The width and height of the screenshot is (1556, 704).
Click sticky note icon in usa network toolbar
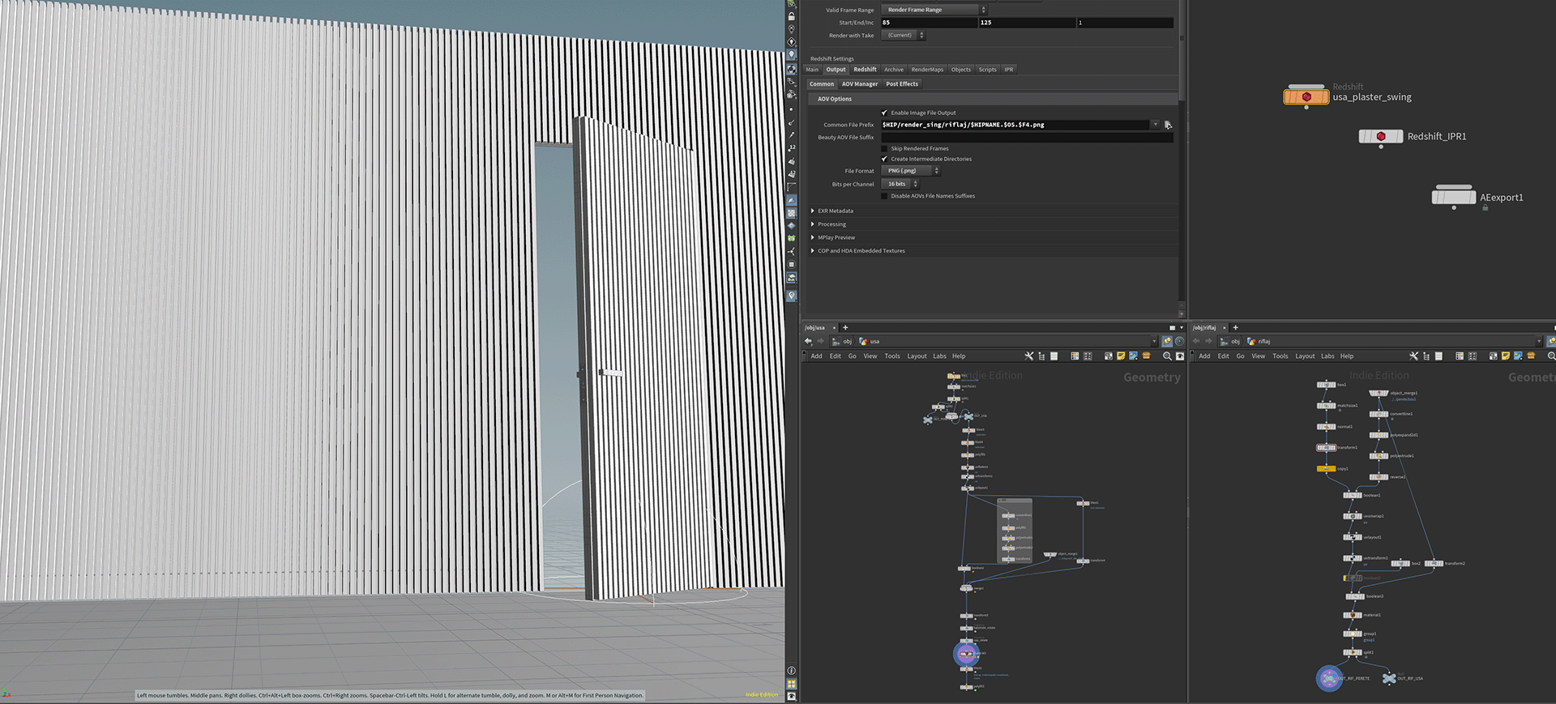tap(1121, 356)
